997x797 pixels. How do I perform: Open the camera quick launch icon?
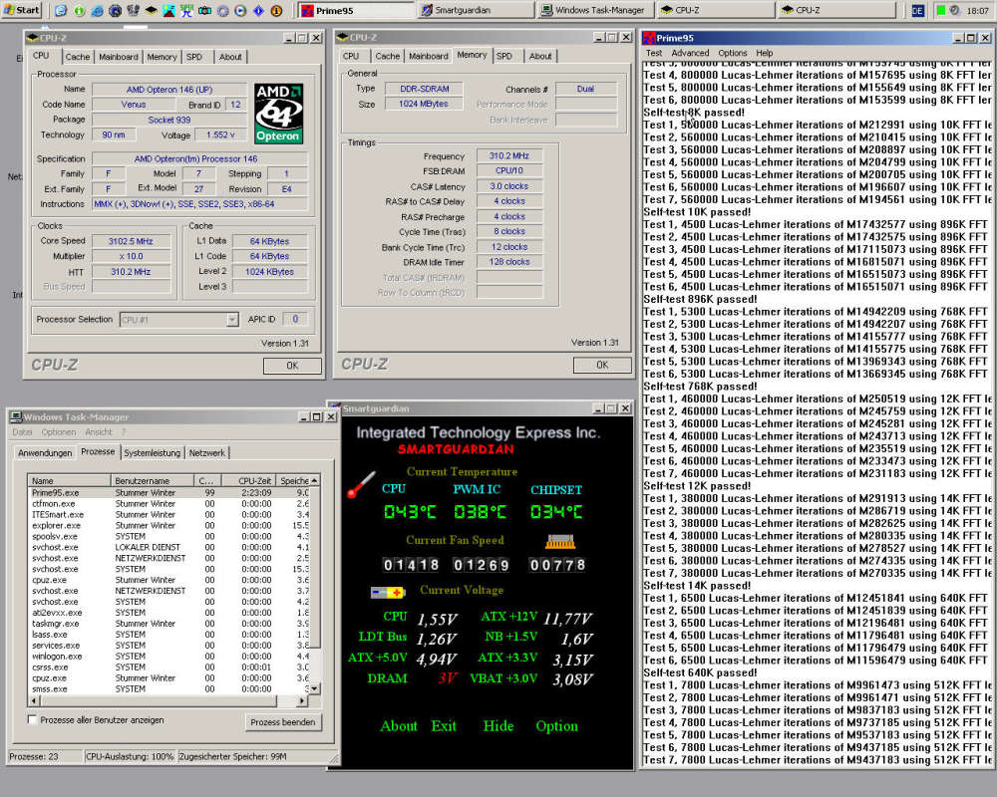(x=204, y=10)
